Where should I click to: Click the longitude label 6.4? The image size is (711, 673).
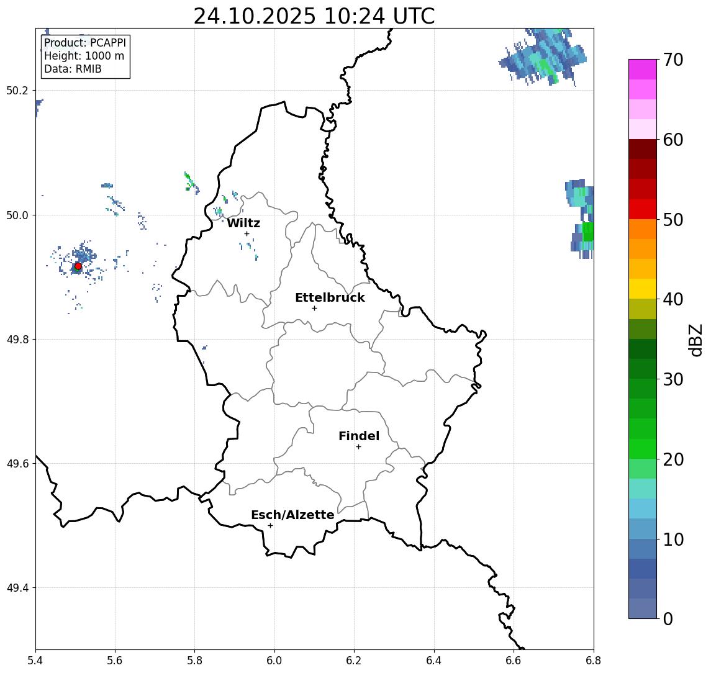tap(434, 661)
